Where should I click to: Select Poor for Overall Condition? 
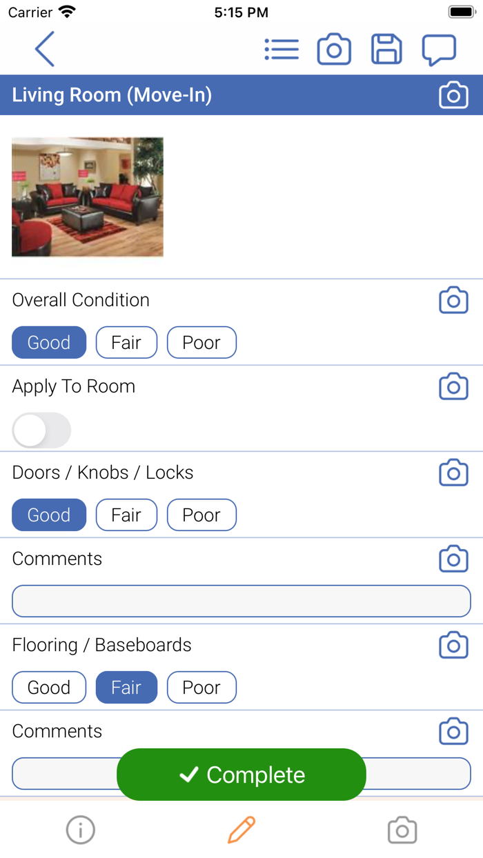point(201,342)
